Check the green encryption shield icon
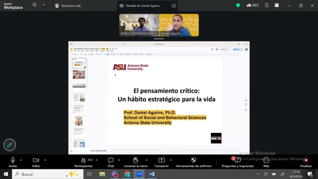This screenshot has height=179, width=318. pyautogui.click(x=238, y=5)
